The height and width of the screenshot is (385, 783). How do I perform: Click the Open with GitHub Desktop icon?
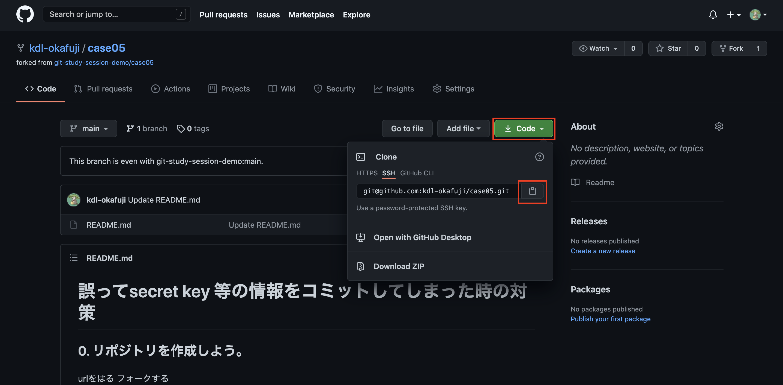(360, 237)
